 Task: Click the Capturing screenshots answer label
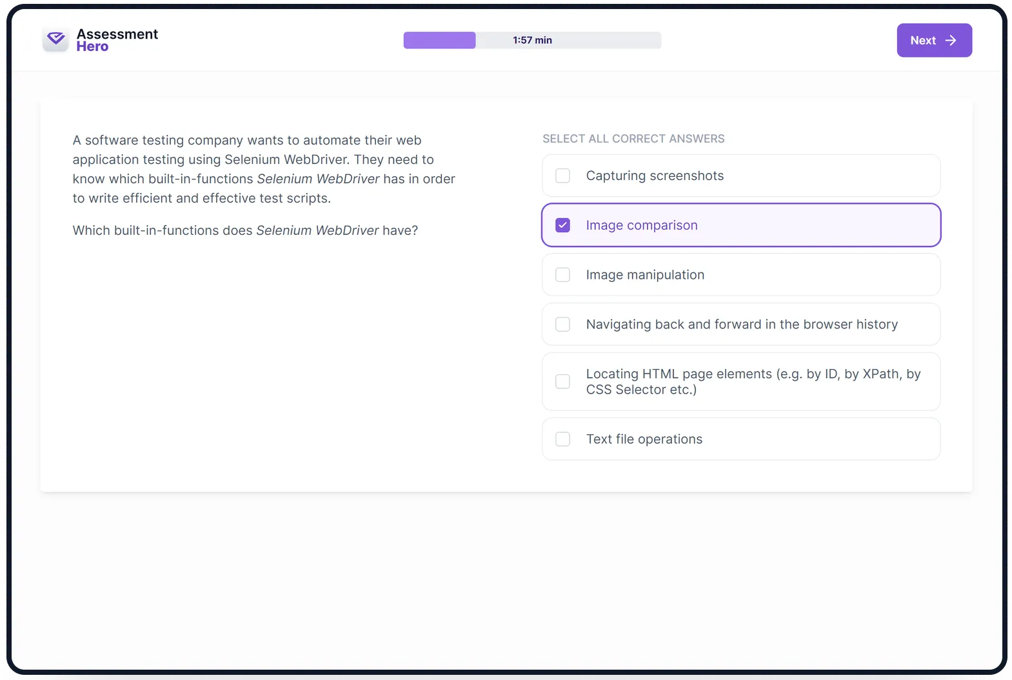655,175
